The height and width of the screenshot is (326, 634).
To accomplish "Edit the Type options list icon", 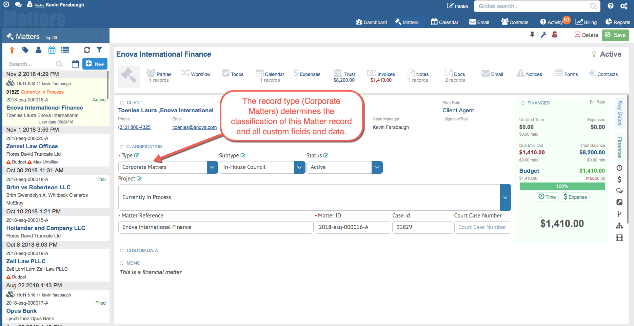I will [137, 155].
